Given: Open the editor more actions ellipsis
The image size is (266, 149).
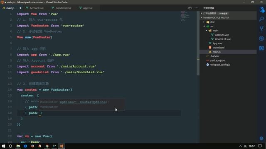Looking at the screenshot, I should pyautogui.click(x=196, y=8).
